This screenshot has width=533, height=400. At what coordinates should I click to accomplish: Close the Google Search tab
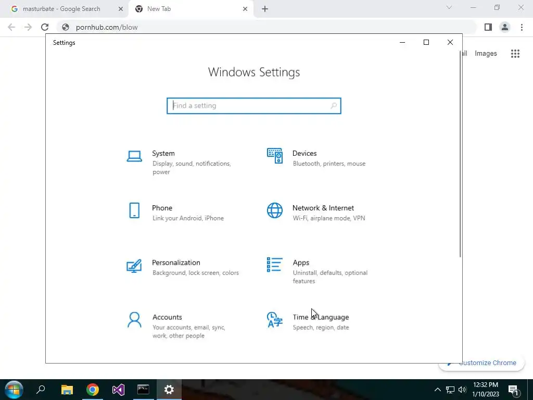point(120,9)
